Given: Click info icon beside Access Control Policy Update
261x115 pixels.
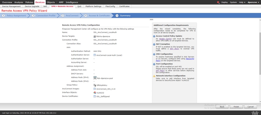Looking at the screenshot, I should pyautogui.click(x=154, y=36).
